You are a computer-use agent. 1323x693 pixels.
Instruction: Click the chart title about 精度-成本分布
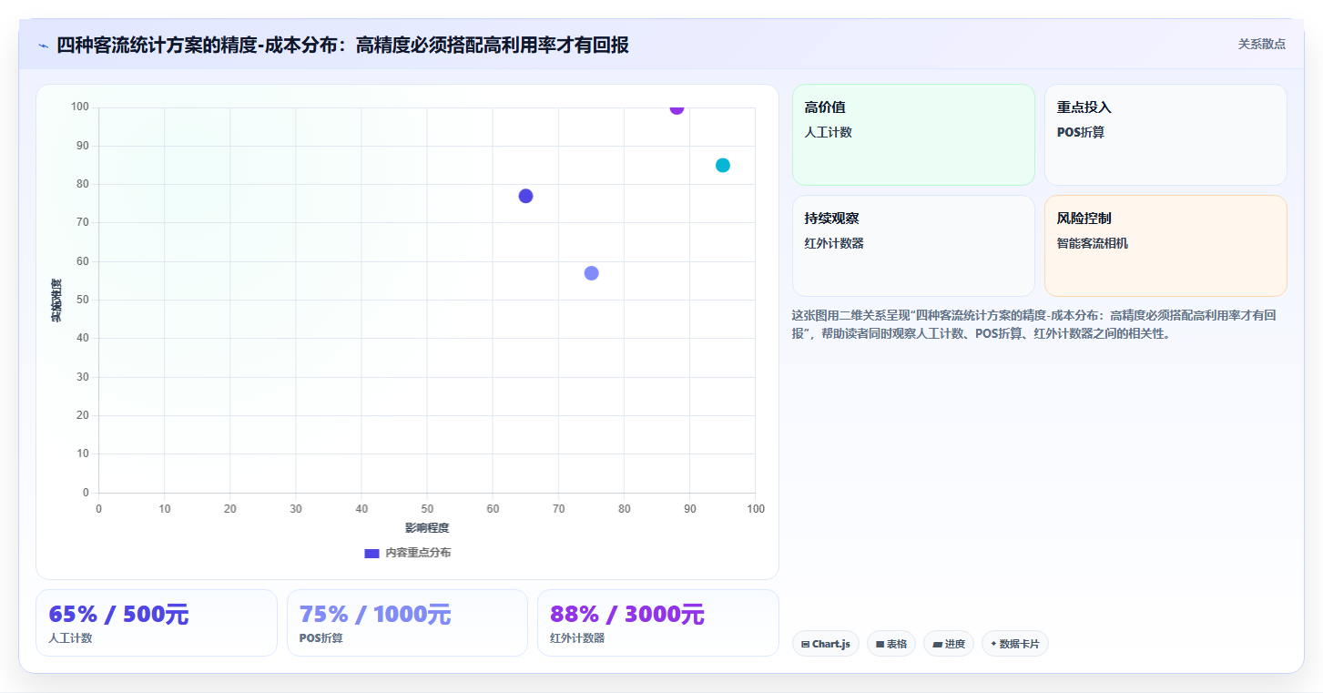(342, 45)
